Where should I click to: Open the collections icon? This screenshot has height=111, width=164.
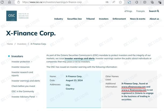(152, 2)
